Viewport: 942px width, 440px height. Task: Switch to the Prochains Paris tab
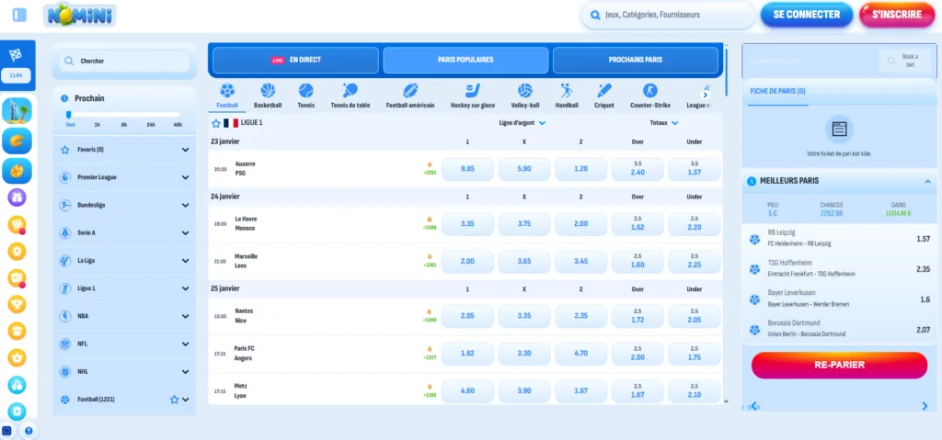[x=635, y=60]
